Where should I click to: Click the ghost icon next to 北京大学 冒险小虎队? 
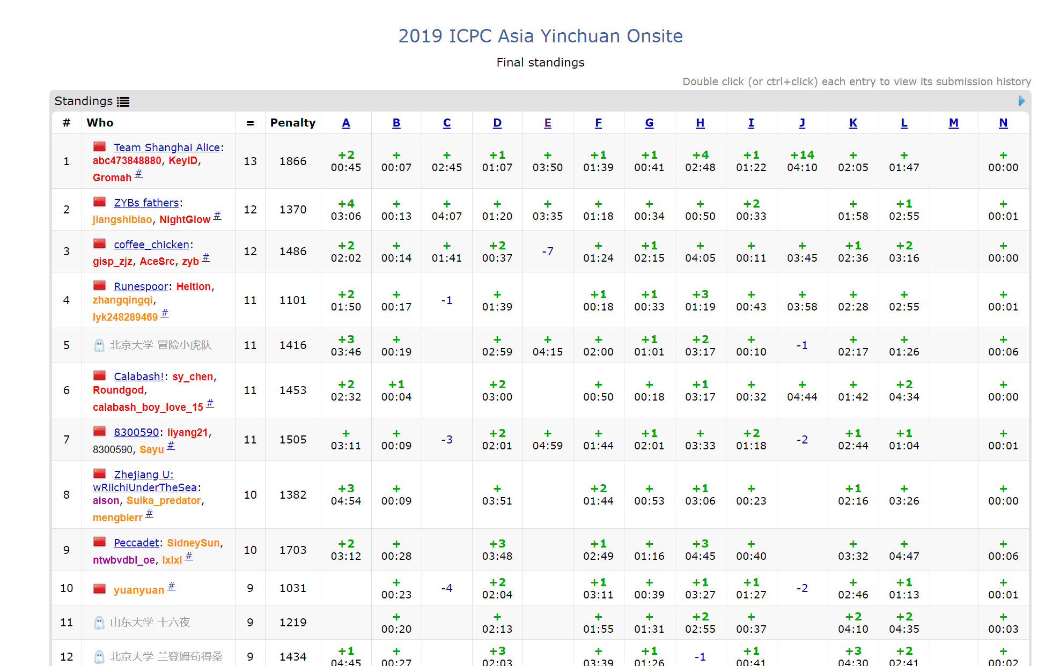(99, 345)
